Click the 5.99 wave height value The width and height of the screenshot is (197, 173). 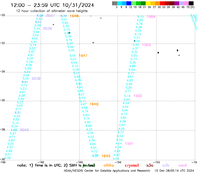click(21, 99)
